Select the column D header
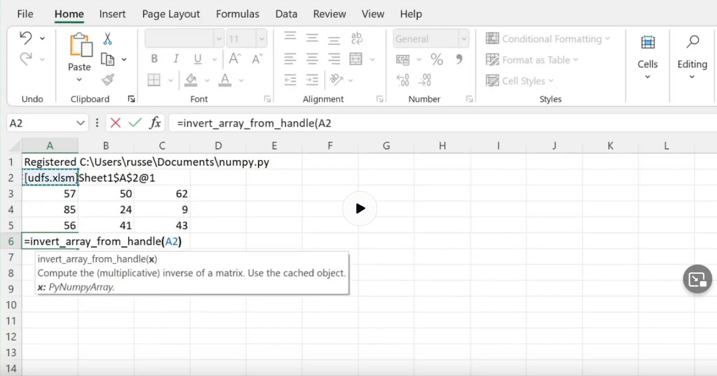The image size is (717, 376). [218, 146]
